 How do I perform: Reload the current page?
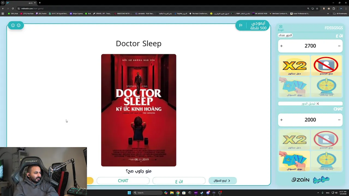click(13, 8)
